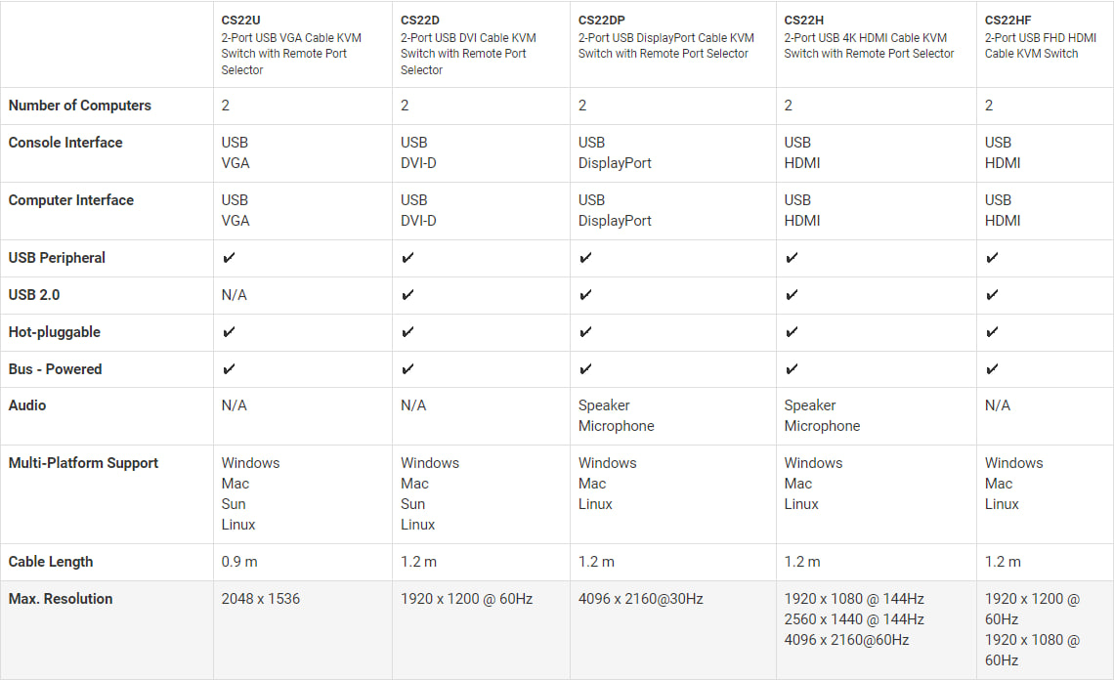This screenshot has width=1114, height=680.
Task: Click the Hot-pluggable checkmark under CS22U
Action: click(x=229, y=331)
